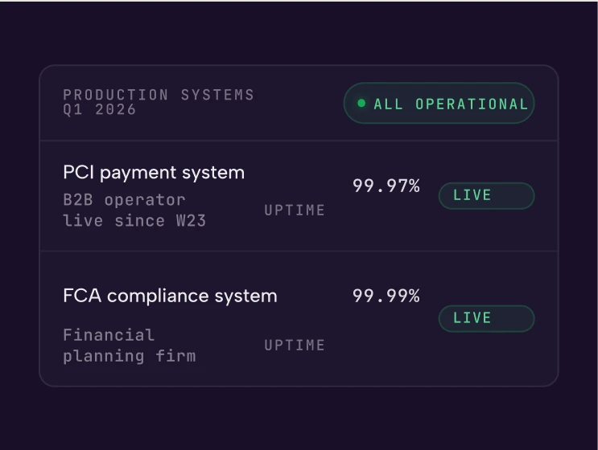This screenshot has width=598, height=450.
Task: Click the Q1 2026 period label
Action: pos(100,109)
